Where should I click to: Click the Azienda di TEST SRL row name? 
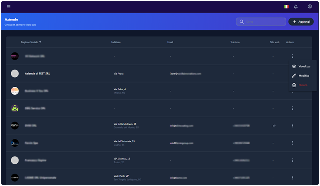tap(38, 74)
